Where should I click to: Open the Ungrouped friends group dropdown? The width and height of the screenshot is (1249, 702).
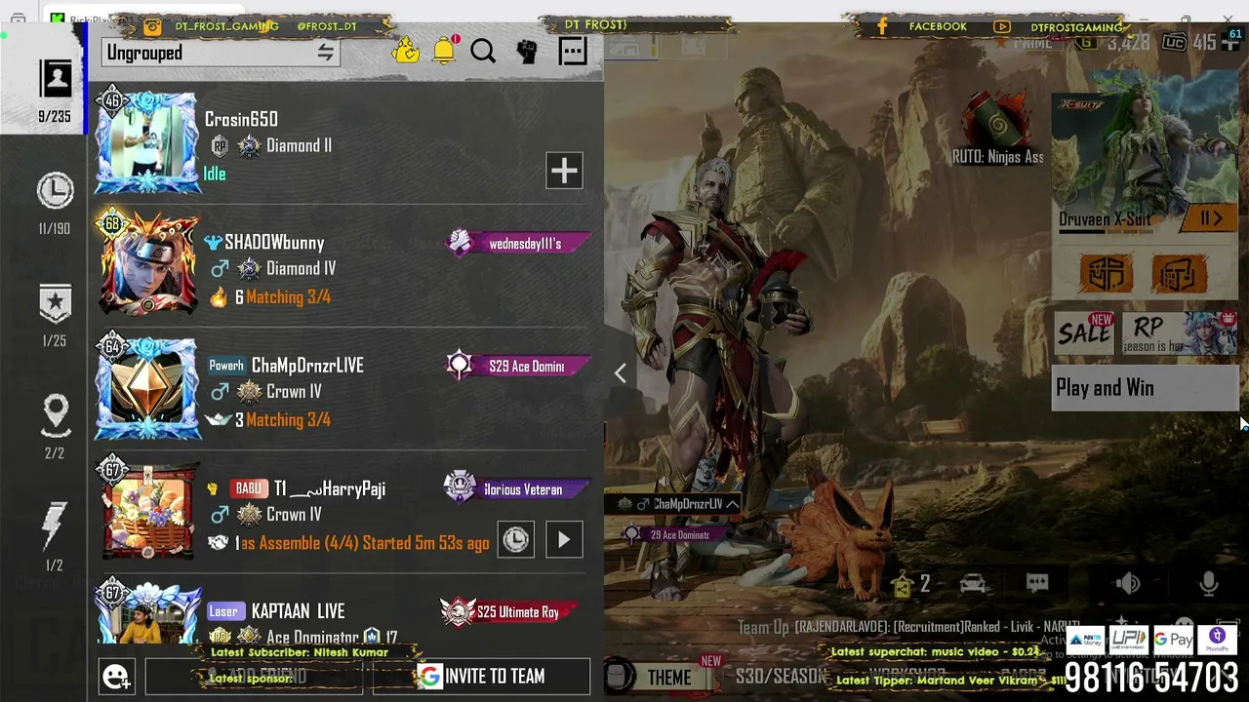click(221, 53)
